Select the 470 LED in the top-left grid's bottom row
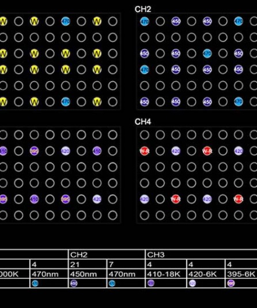Image resolution: width=257 pixels, height=308 pixels. coord(66,102)
